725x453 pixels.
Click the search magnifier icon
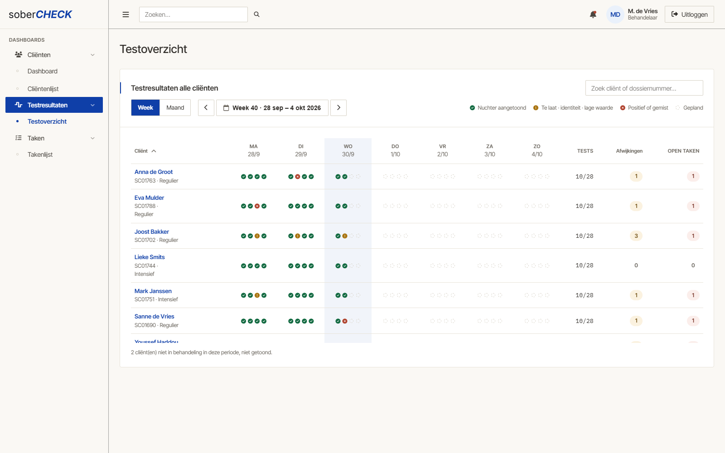[x=256, y=14]
